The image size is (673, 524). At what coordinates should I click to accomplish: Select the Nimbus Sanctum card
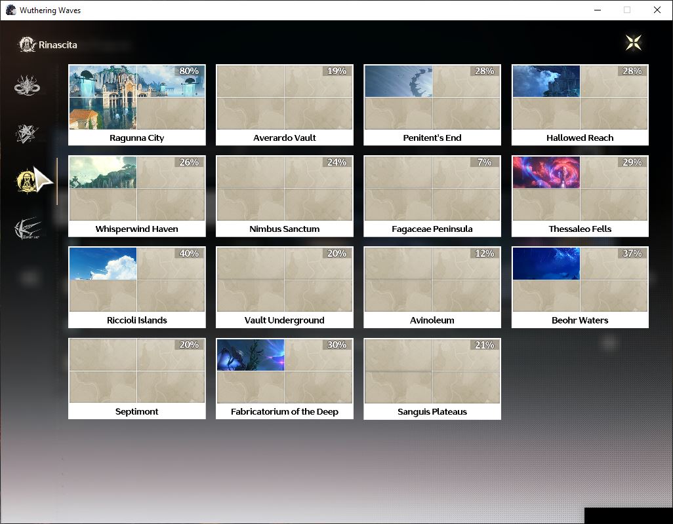pos(285,196)
